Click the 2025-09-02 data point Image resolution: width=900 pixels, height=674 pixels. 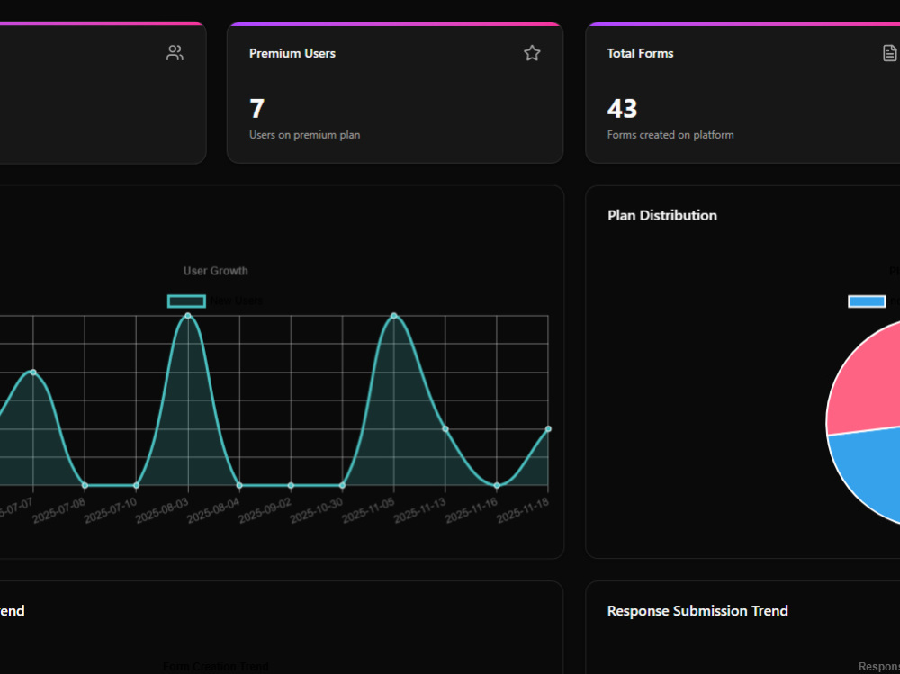(291, 485)
